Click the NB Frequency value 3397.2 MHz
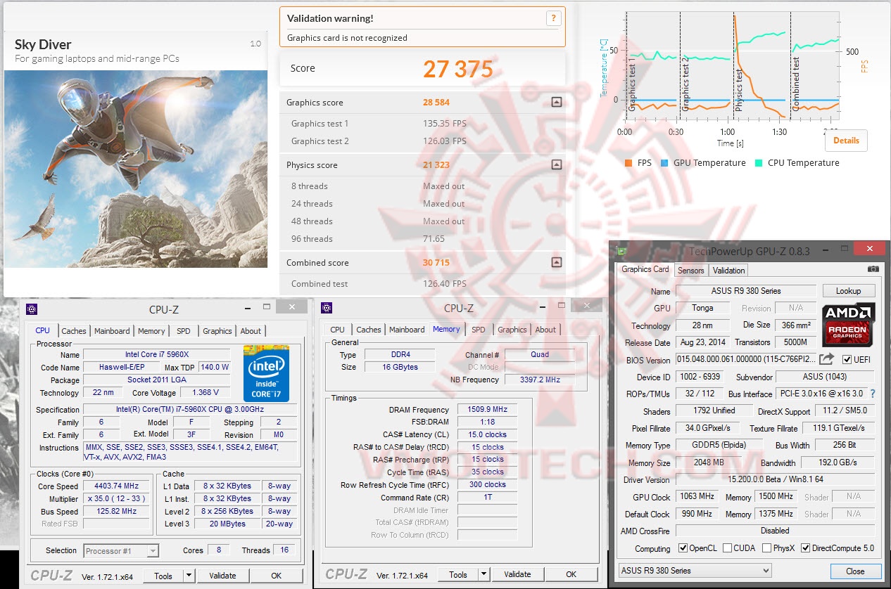Viewport: 891px width, 589px height. click(540, 380)
